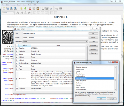Click the Name column header

point(25,45)
